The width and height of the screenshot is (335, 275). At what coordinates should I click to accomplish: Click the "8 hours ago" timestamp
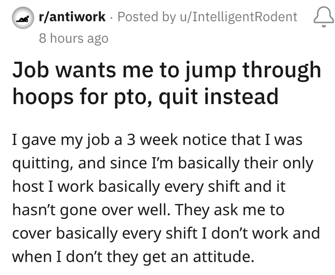[73, 38]
